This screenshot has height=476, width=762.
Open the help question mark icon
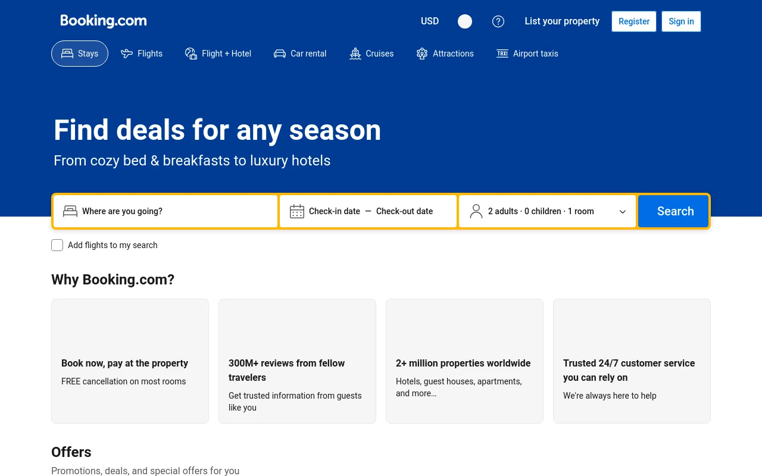[498, 21]
